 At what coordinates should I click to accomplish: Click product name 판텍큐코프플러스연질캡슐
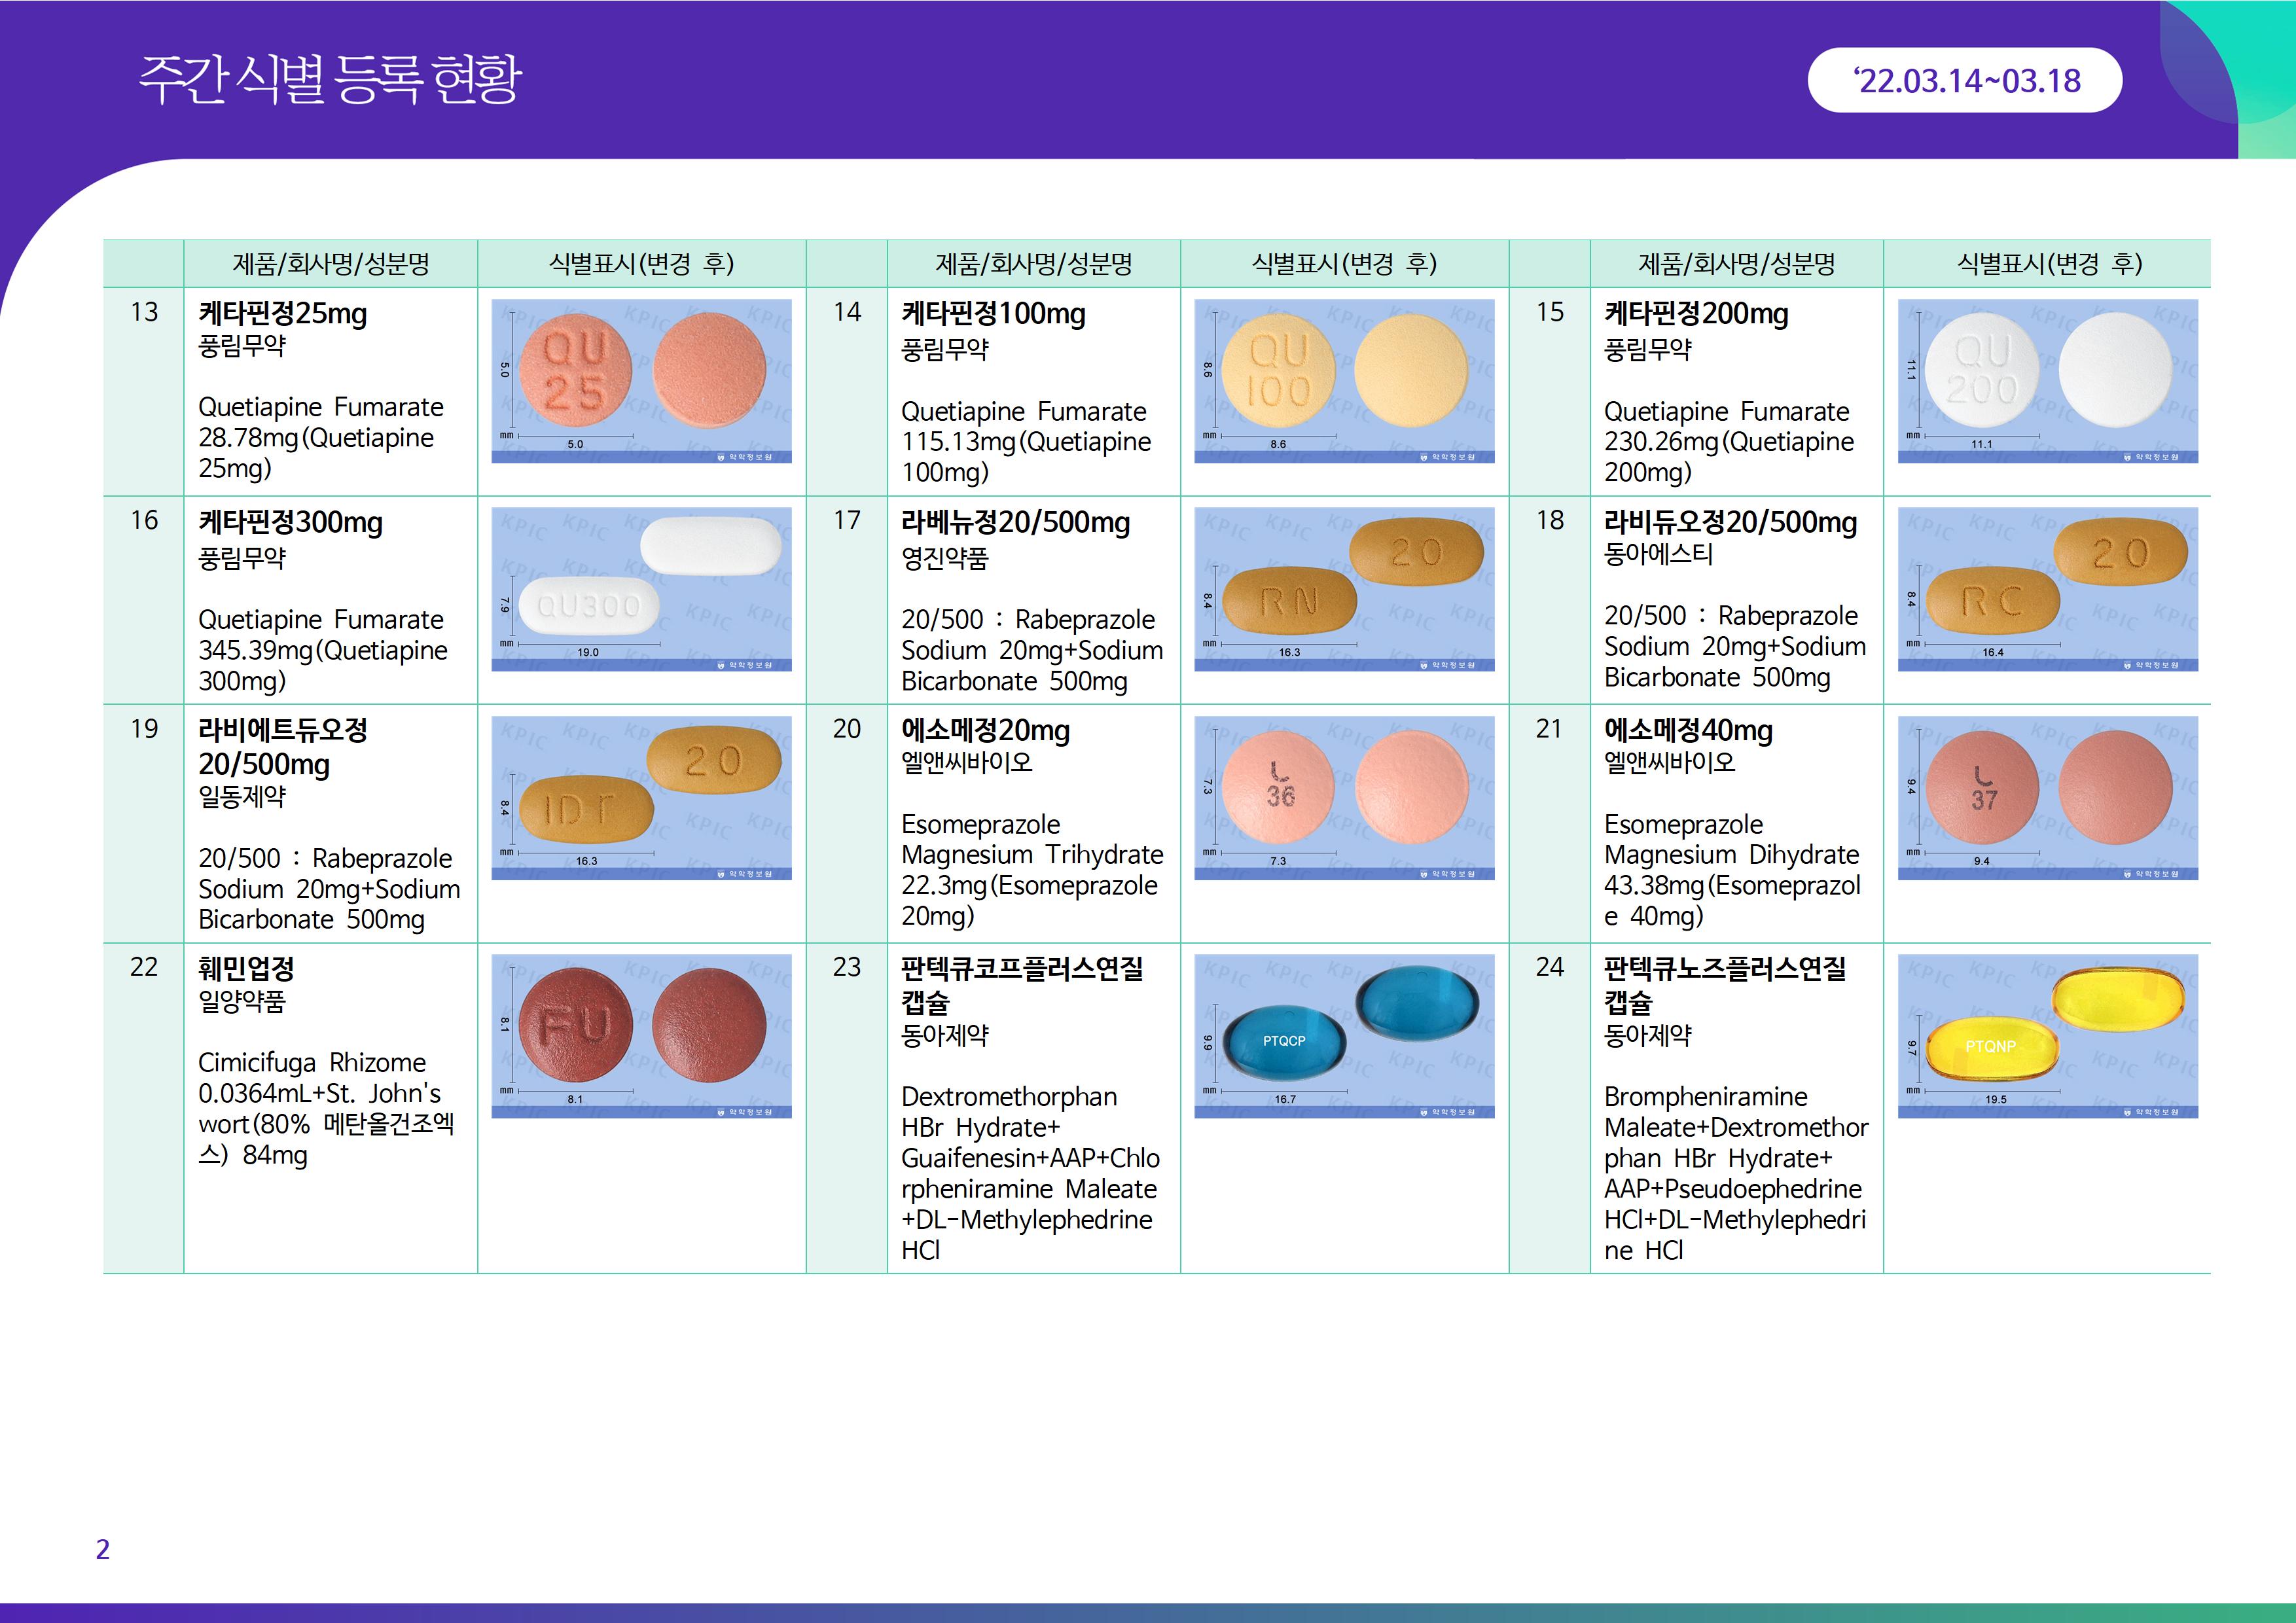click(1021, 968)
